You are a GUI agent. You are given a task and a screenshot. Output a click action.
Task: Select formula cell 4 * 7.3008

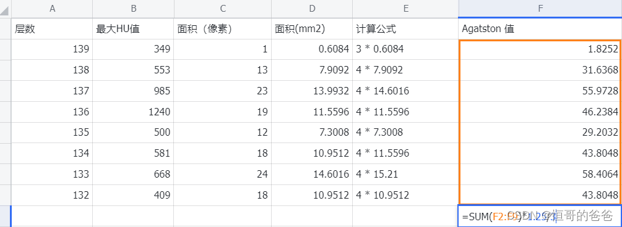406,133
